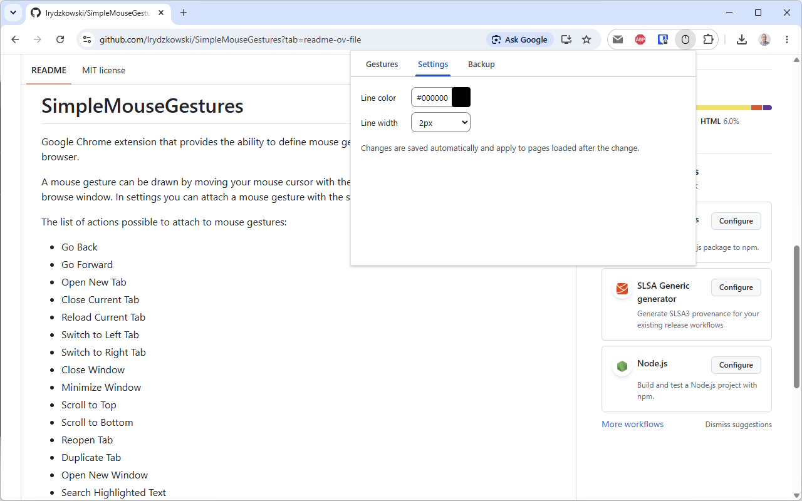Open the Extensions puzzle menu
The height and width of the screenshot is (501, 802).
(x=708, y=39)
